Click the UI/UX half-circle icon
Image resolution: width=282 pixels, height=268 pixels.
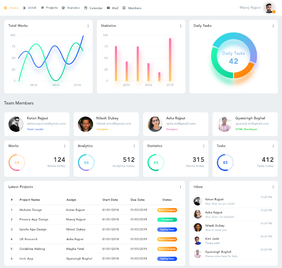tap(24, 8)
